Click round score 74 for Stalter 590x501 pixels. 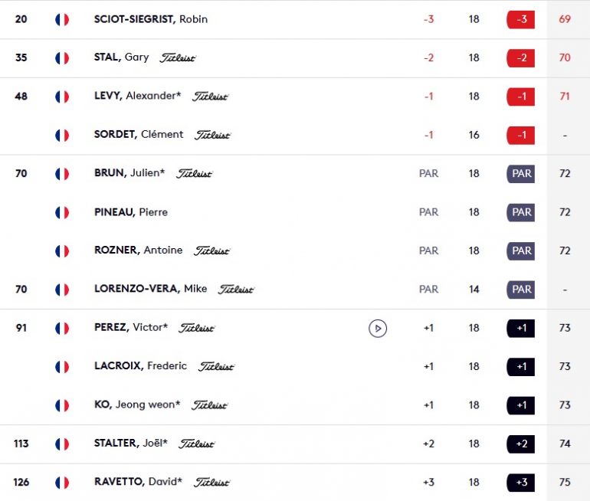[565, 444]
